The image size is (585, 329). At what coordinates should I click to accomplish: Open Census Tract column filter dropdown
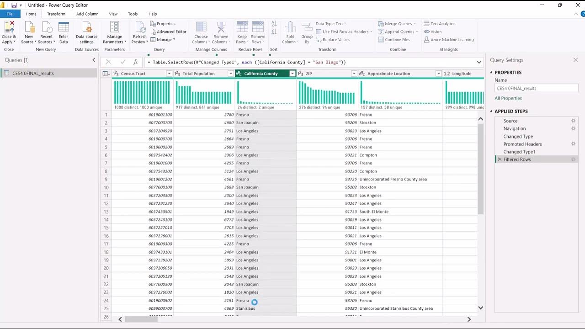point(169,74)
